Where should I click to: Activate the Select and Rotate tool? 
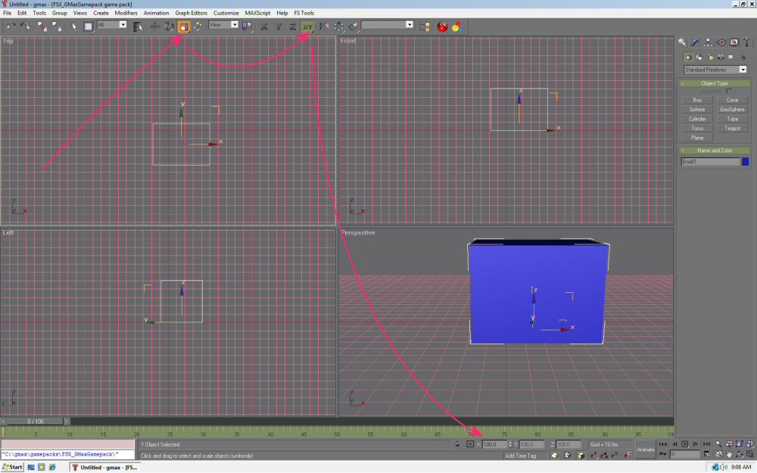(169, 26)
